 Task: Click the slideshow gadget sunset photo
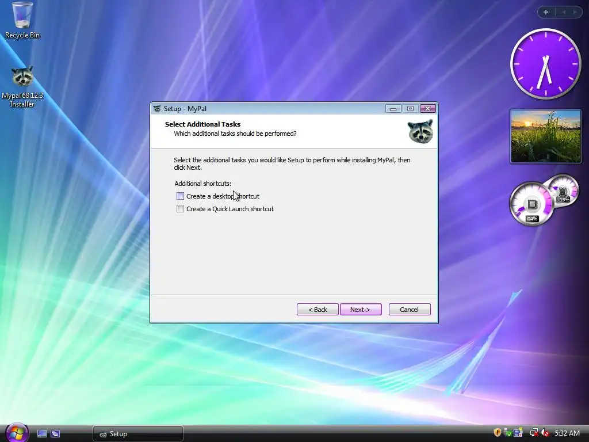coord(545,136)
